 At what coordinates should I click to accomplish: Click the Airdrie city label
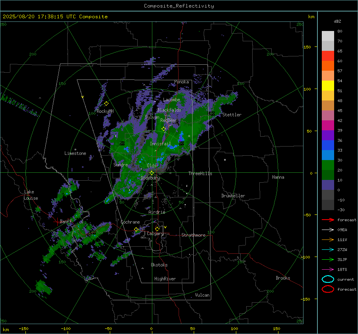tap(157, 212)
